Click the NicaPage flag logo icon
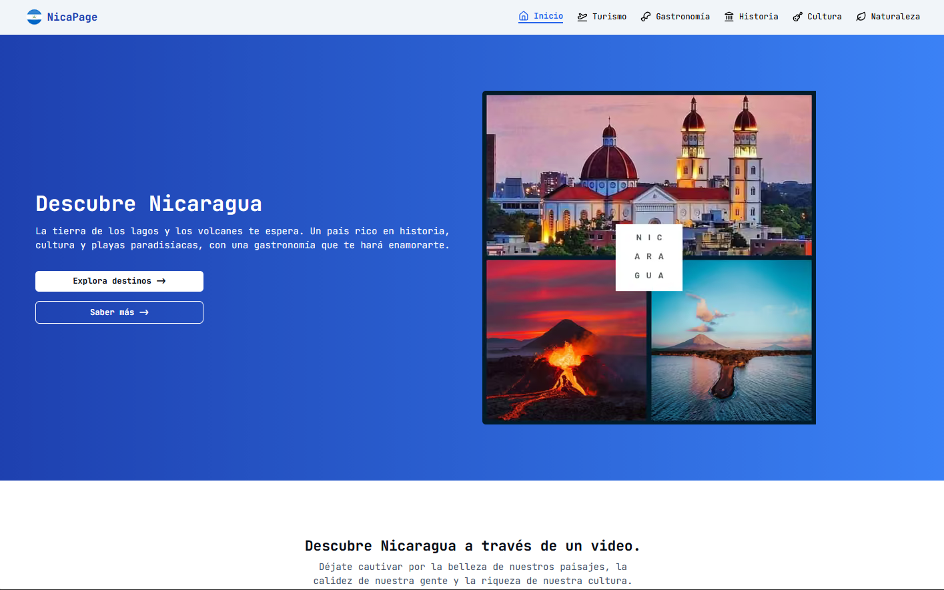This screenshot has width=944, height=590. (x=34, y=17)
